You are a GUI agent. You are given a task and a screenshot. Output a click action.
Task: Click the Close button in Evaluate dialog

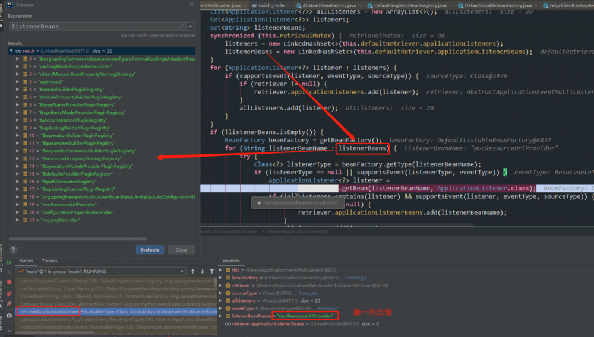(x=181, y=250)
